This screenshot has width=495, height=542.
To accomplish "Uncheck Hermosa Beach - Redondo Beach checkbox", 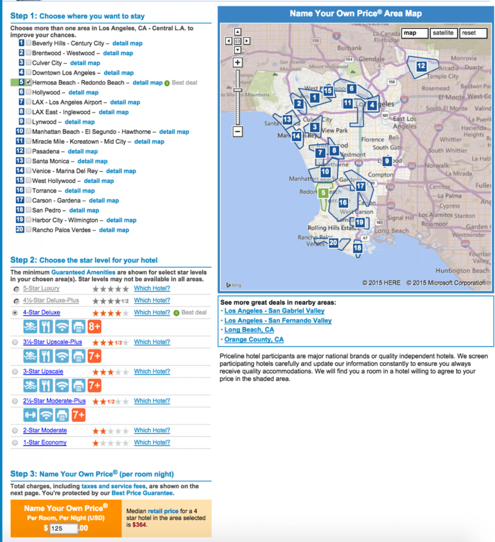I will (28, 82).
